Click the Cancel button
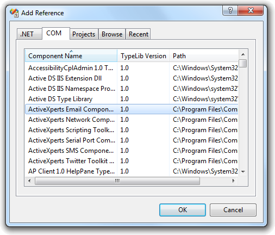 tap(233, 210)
